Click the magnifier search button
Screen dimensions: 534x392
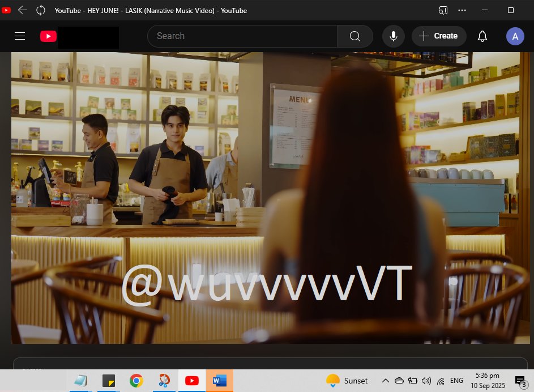(355, 36)
